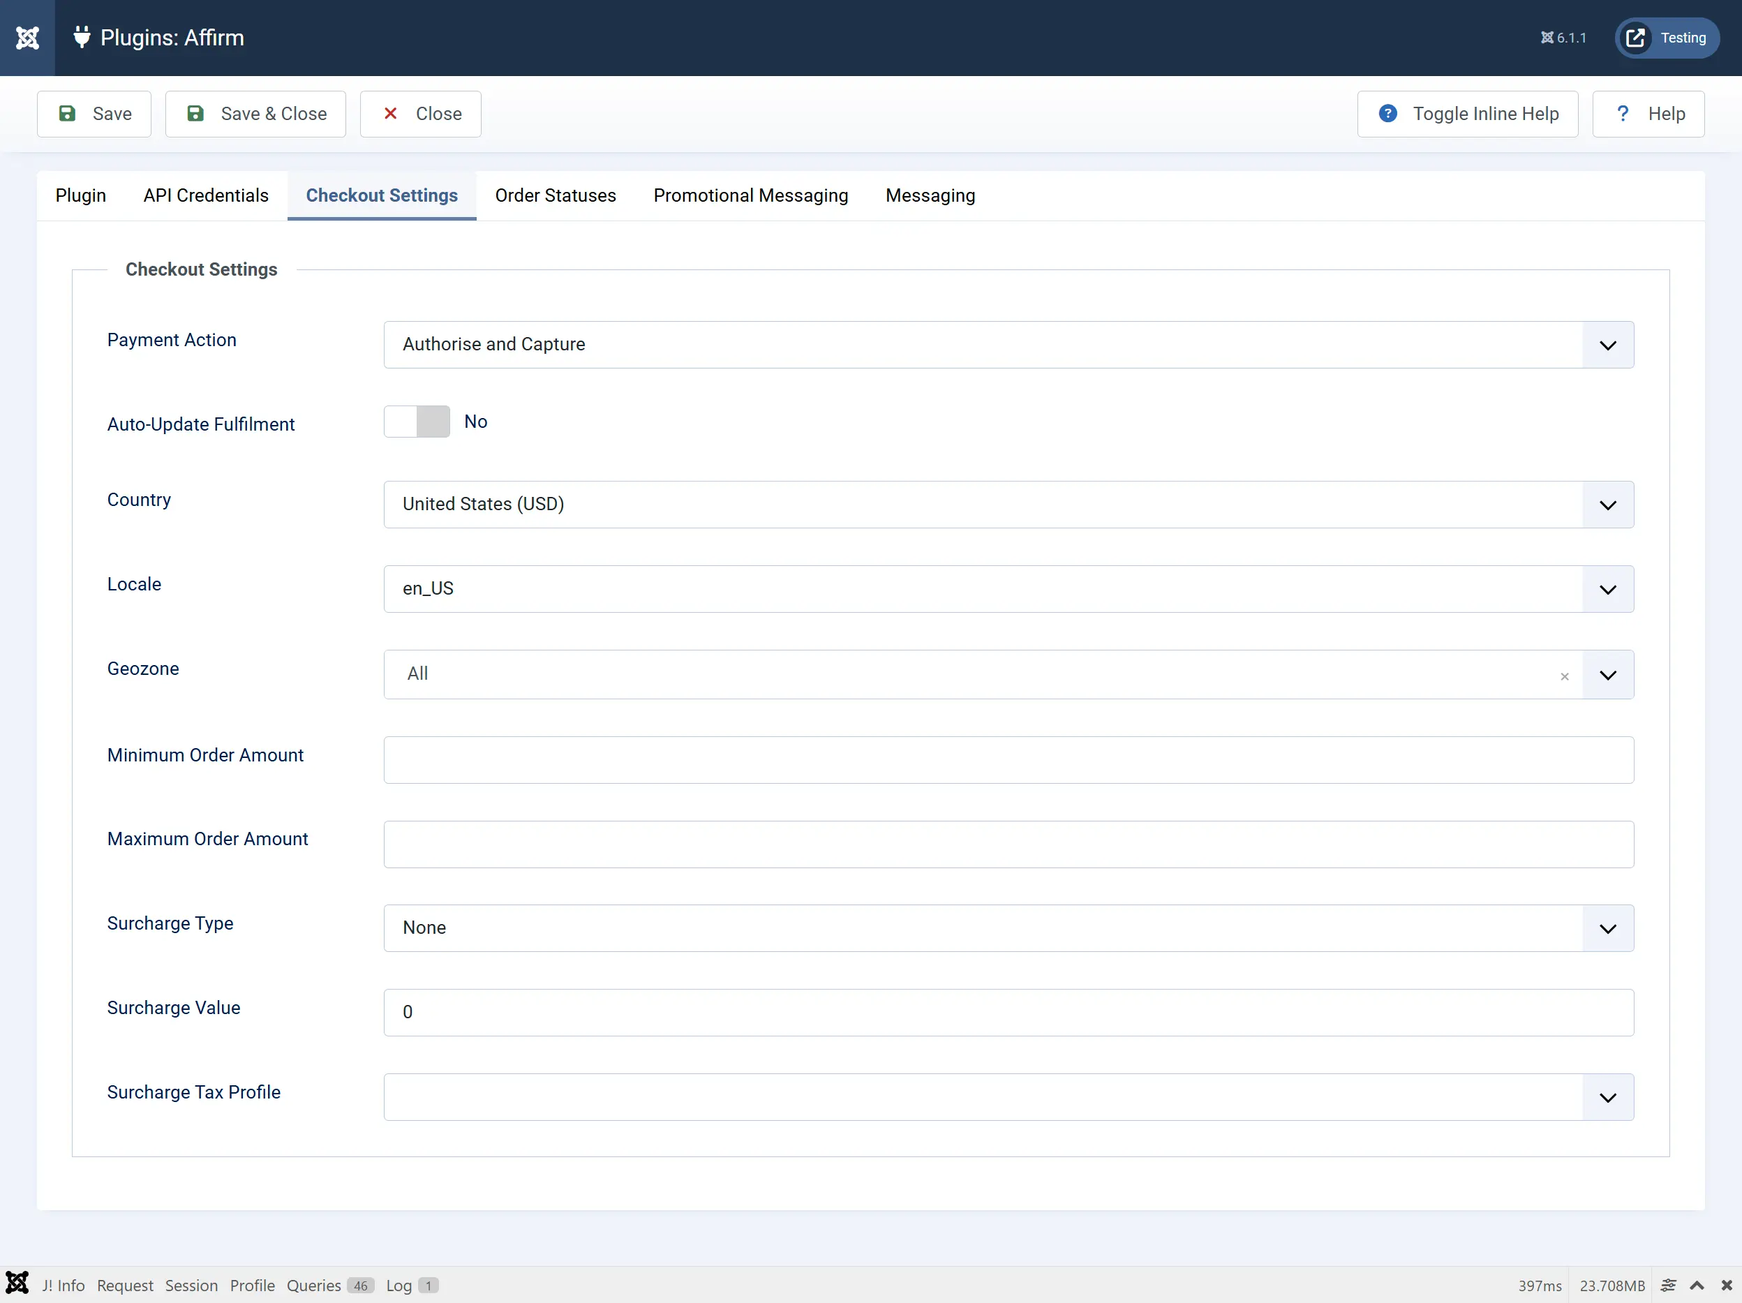Expand the Country dropdown

pyautogui.click(x=1008, y=505)
